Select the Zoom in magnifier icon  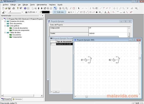point(67,8)
